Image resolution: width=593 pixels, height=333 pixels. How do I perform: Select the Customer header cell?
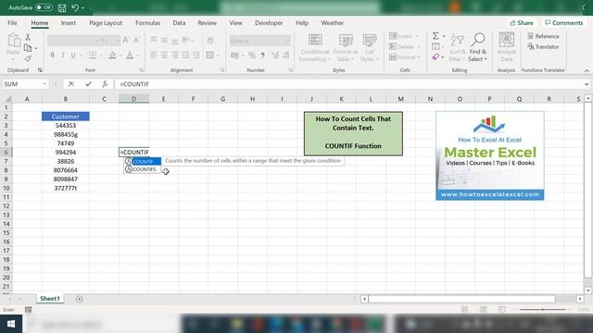point(66,117)
